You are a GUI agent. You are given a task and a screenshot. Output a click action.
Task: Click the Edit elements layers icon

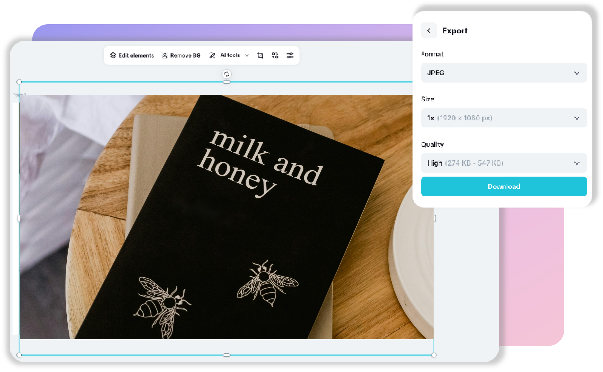pyautogui.click(x=113, y=55)
